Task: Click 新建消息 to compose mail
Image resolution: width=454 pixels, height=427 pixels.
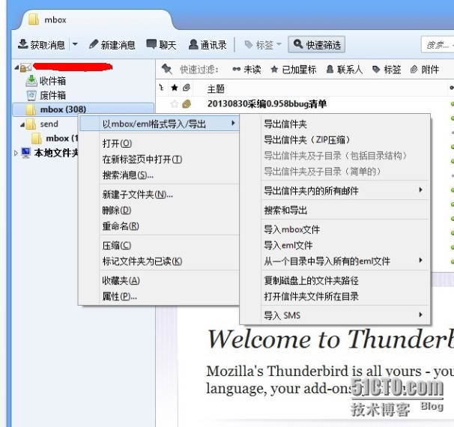Action: coord(112,45)
